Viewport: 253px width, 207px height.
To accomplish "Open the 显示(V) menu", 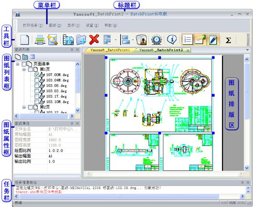I will 74,25.
